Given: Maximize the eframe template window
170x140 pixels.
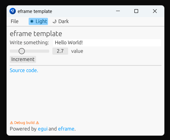Looking at the screenshot, I should click(136, 11).
